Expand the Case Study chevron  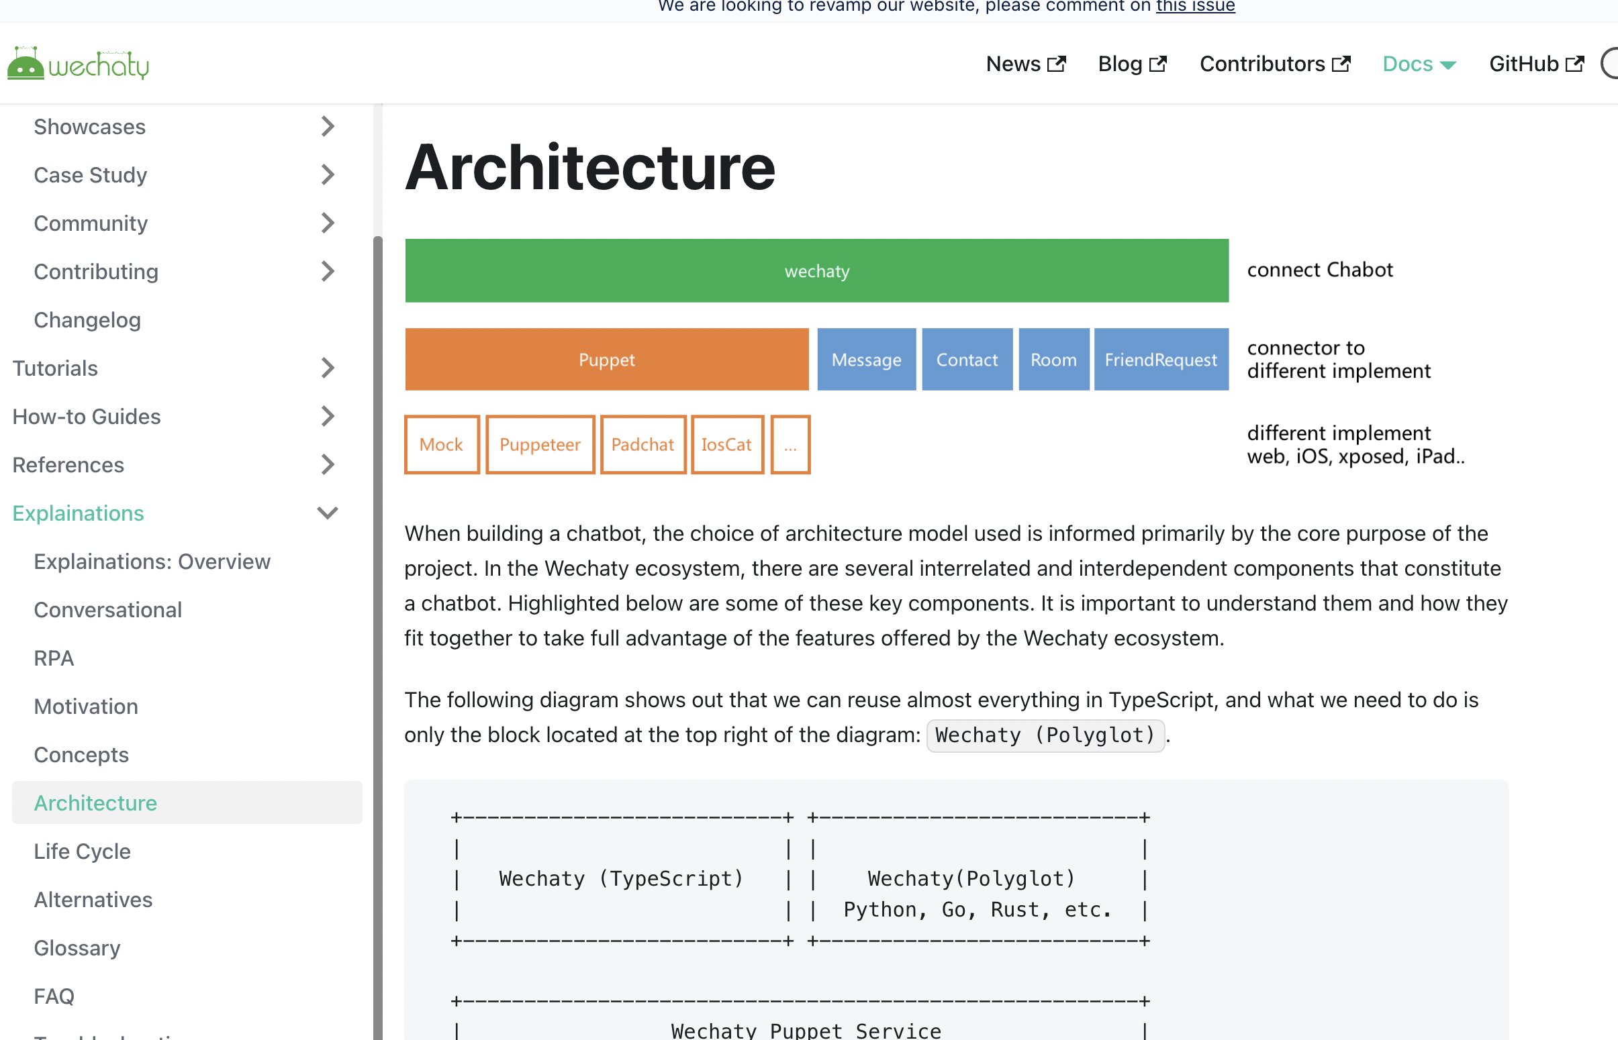click(x=328, y=175)
